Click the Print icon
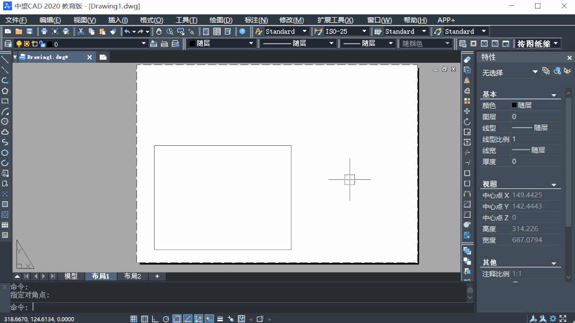 pos(44,31)
